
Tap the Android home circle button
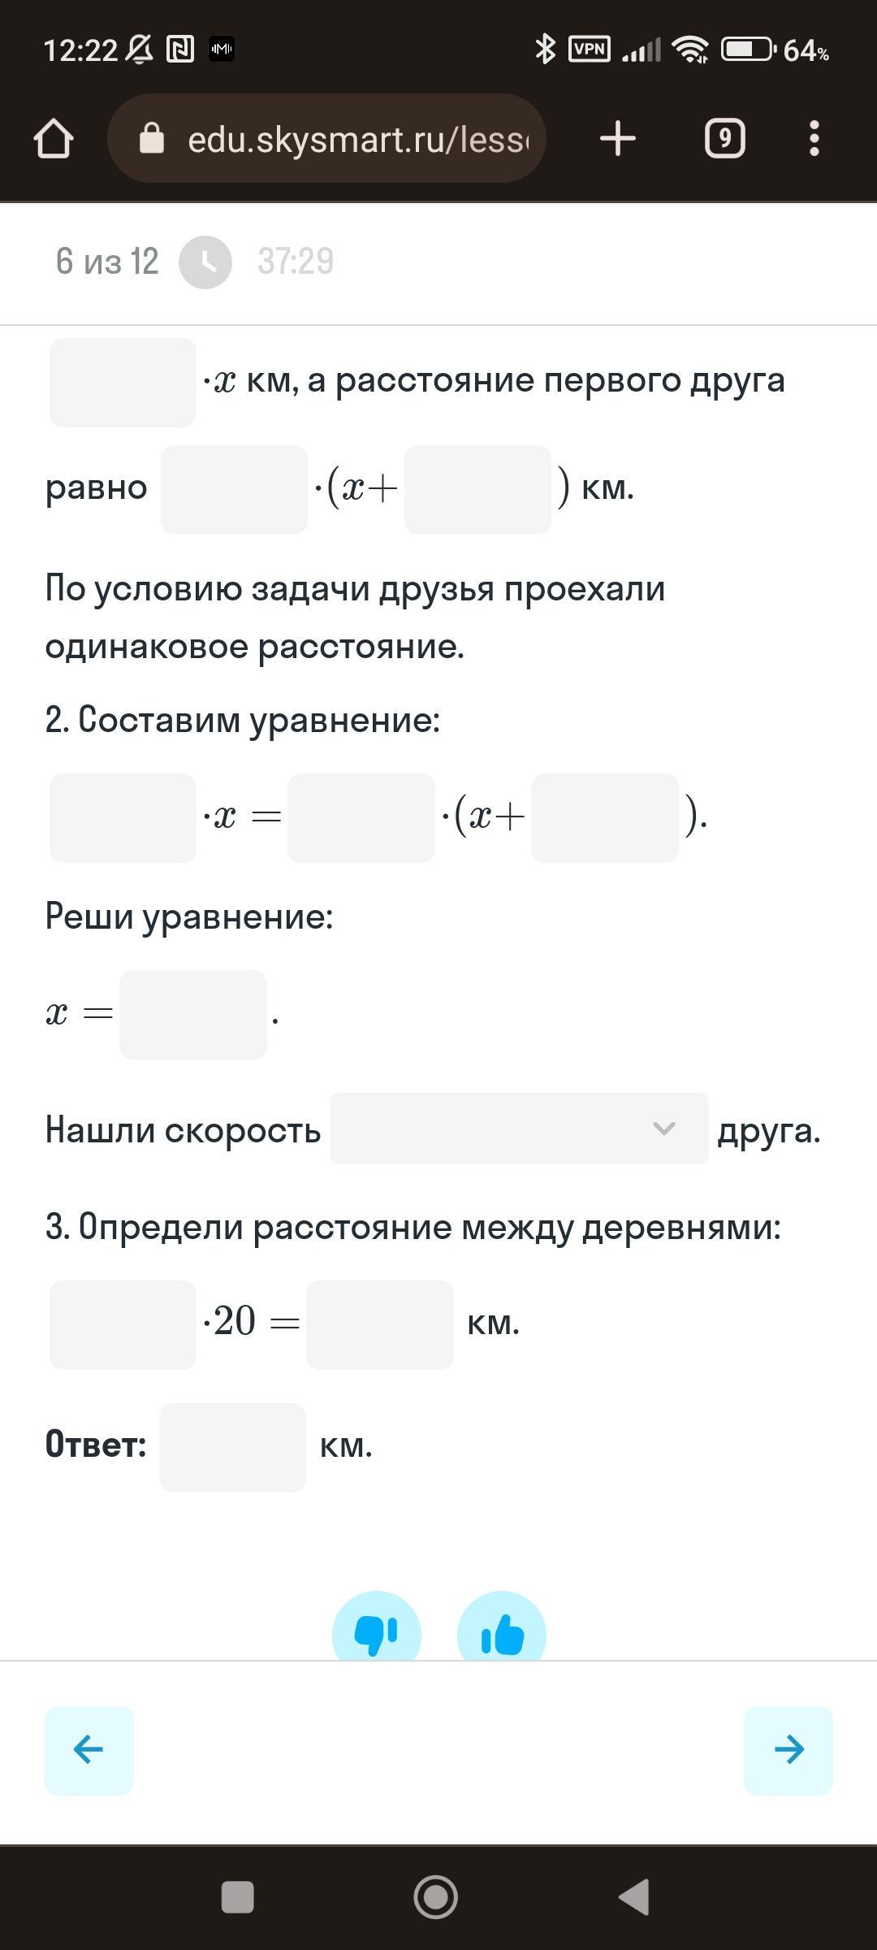click(436, 1897)
